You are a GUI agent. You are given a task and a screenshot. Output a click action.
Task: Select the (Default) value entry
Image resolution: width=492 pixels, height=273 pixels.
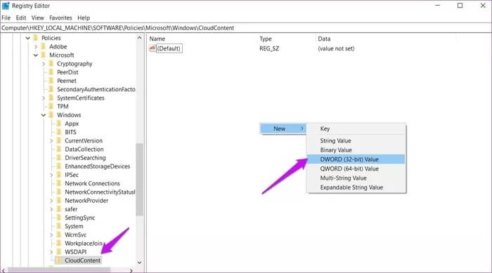click(169, 48)
